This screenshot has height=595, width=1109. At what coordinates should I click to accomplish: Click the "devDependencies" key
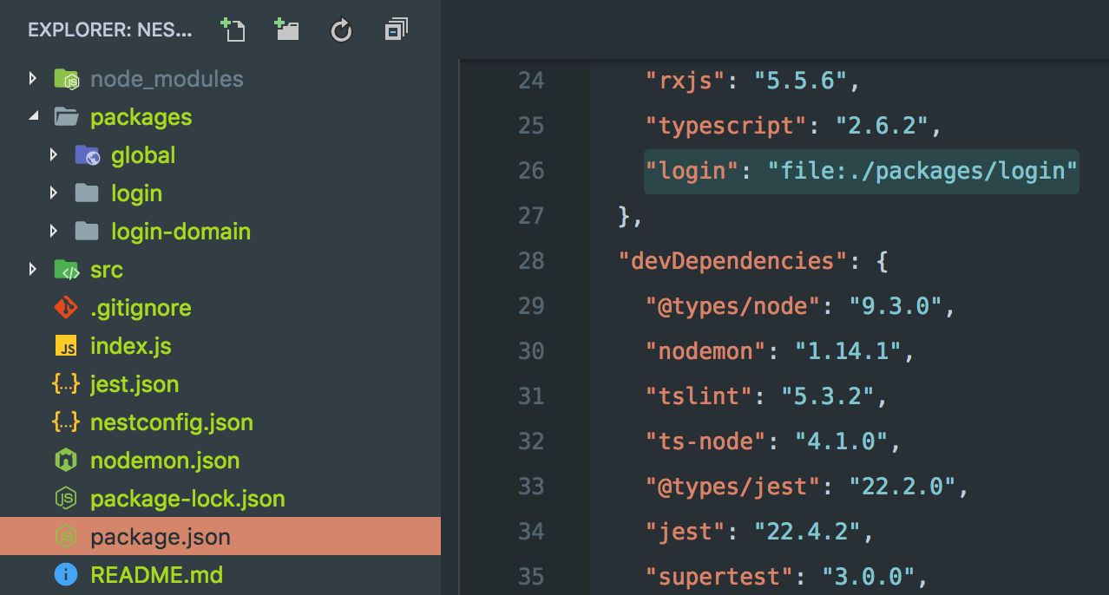[x=733, y=261]
